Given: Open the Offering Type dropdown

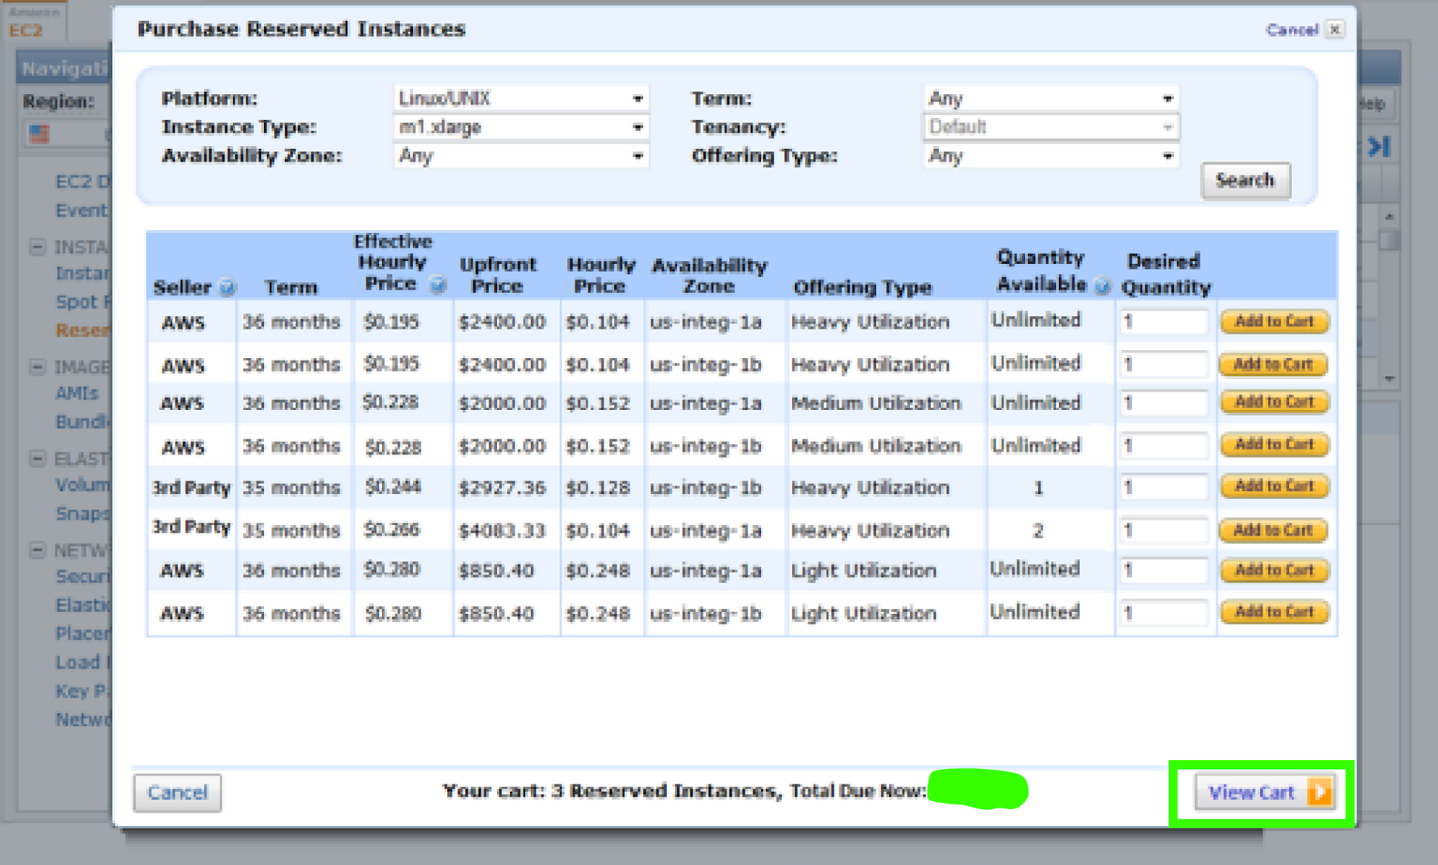Looking at the screenshot, I should 1051,156.
